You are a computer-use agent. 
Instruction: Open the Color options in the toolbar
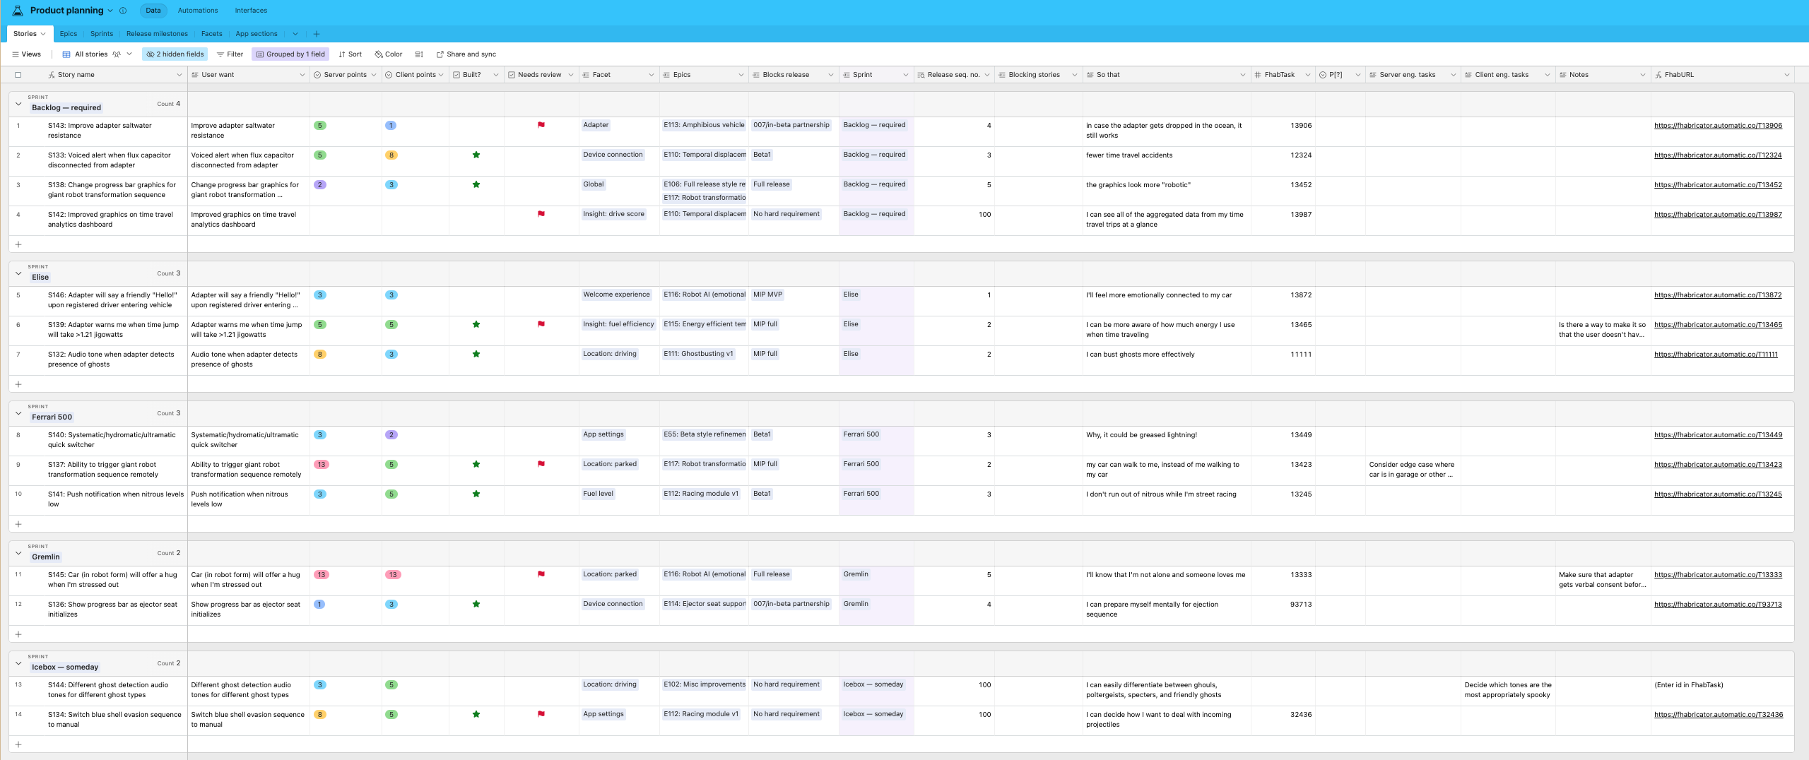tap(389, 54)
